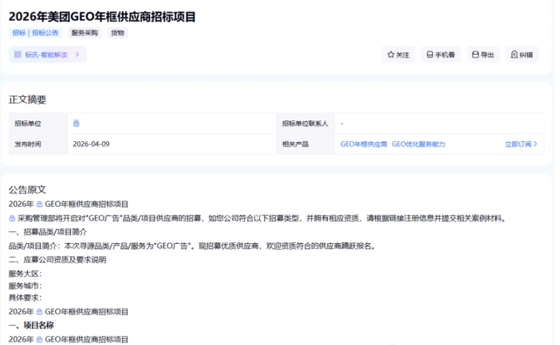The image size is (560, 345).
Task: Open 立即订阅 subscribe link
Action: click(521, 144)
